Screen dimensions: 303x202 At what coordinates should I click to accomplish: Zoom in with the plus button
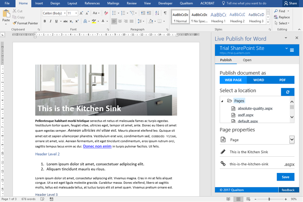(286, 199)
